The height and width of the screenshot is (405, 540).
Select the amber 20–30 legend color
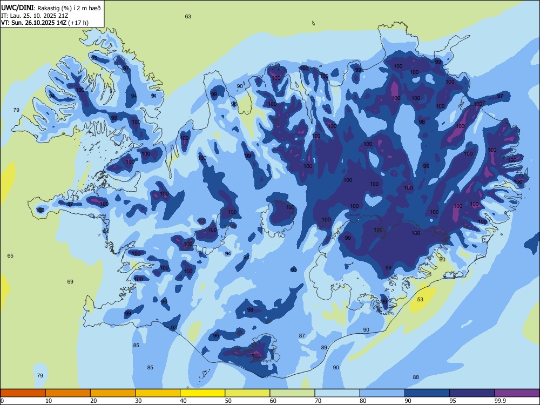pos(113,393)
